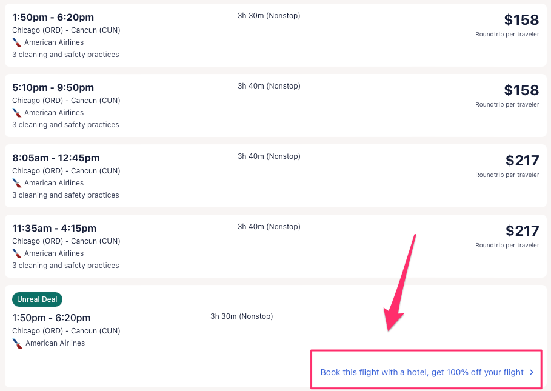Select the Unreal Deal 1:50pm flight time
551x391 pixels.
click(x=52, y=318)
